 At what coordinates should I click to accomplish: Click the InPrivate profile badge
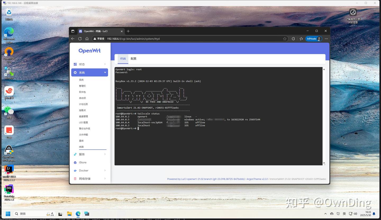click(314, 39)
